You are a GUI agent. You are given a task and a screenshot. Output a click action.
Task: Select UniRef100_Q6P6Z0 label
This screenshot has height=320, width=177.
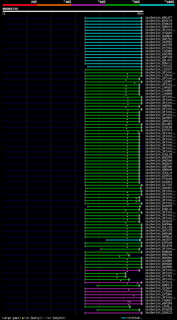point(159,121)
